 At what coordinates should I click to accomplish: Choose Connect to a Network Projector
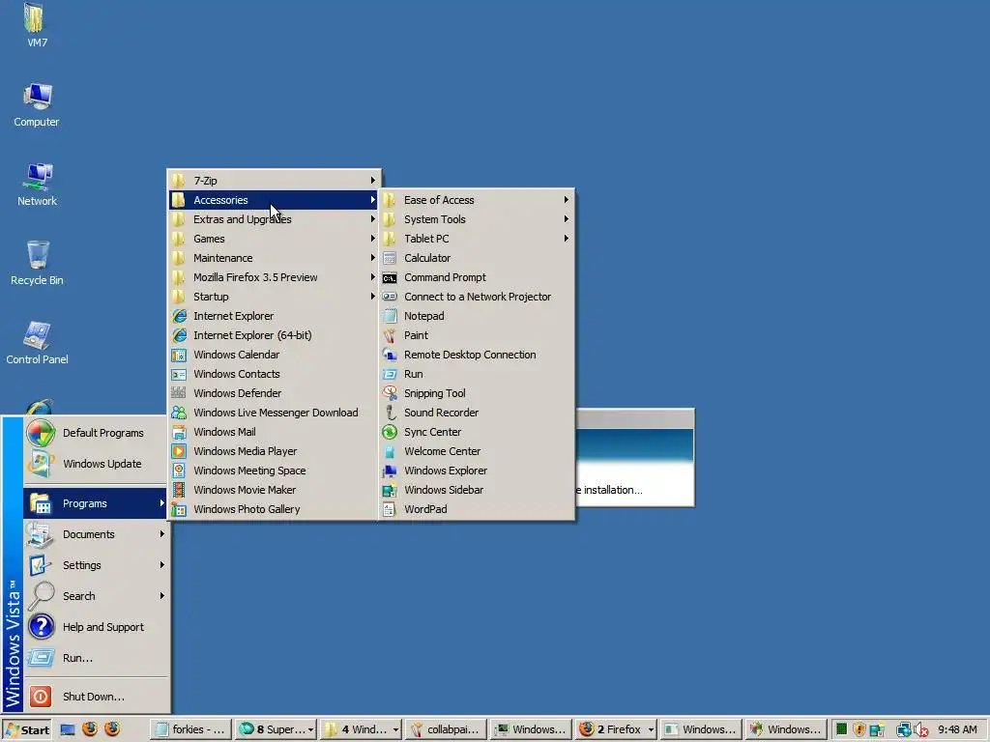click(x=477, y=297)
